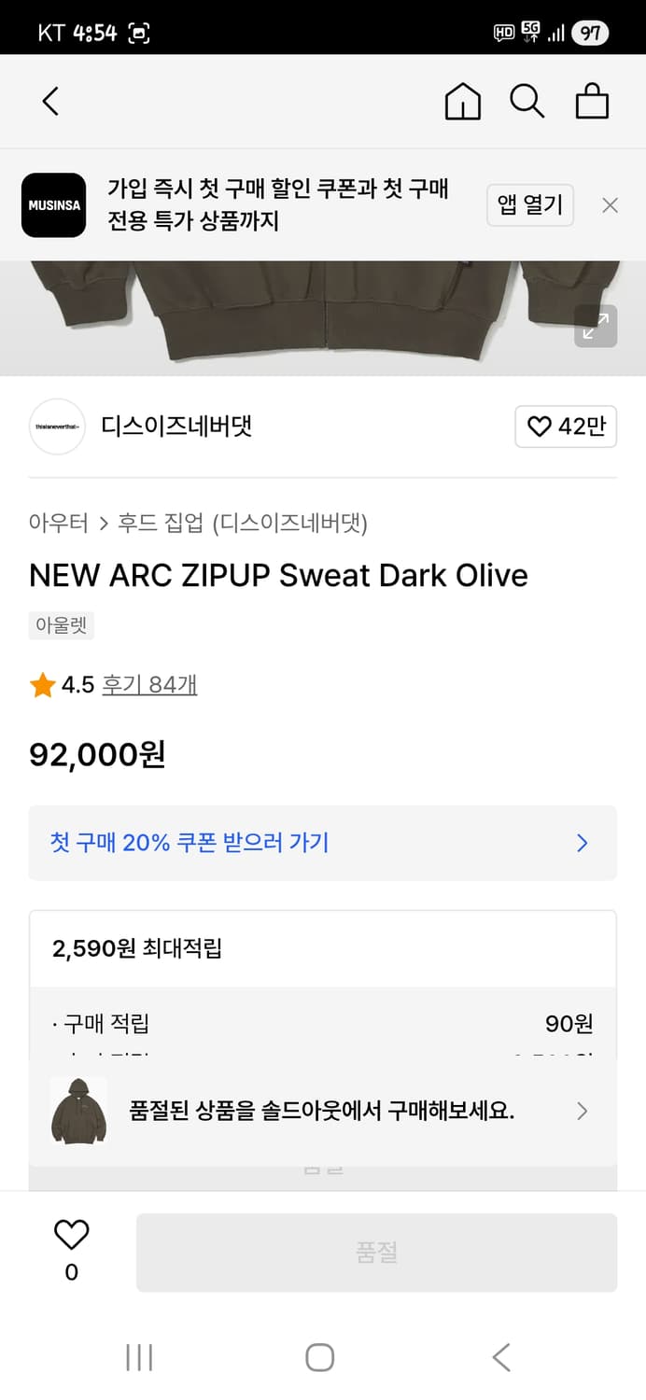This screenshot has height=1400, width=646.
Task: Tap the grayed-out 품절 button
Action: point(376,1252)
